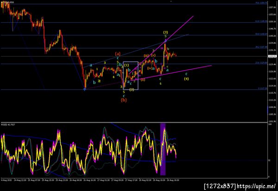Click the highlighted current price tag on the price axis

point(272,56)
